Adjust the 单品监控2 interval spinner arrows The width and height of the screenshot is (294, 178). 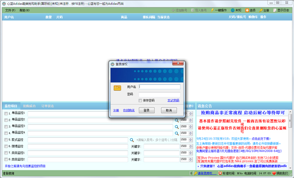[x=191, y=120]
